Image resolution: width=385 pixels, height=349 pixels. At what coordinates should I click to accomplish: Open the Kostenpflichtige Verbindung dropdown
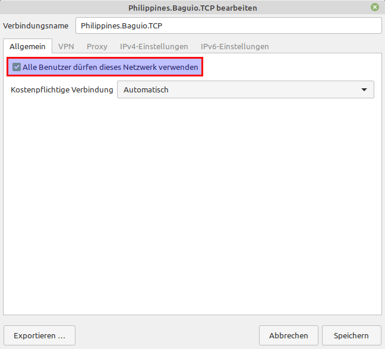(245, 89)
